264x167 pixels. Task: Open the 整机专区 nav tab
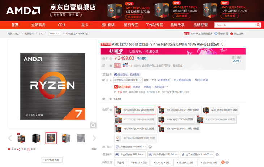(x=131, y=25)
